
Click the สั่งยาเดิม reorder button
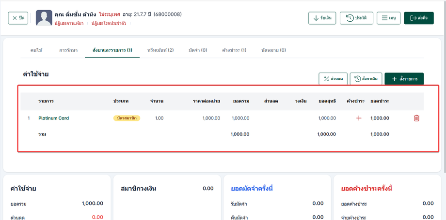[366, 79]
